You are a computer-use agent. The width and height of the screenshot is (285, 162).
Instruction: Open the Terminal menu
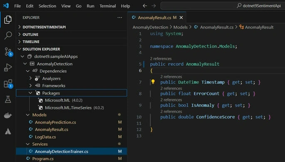click(108, 6)
